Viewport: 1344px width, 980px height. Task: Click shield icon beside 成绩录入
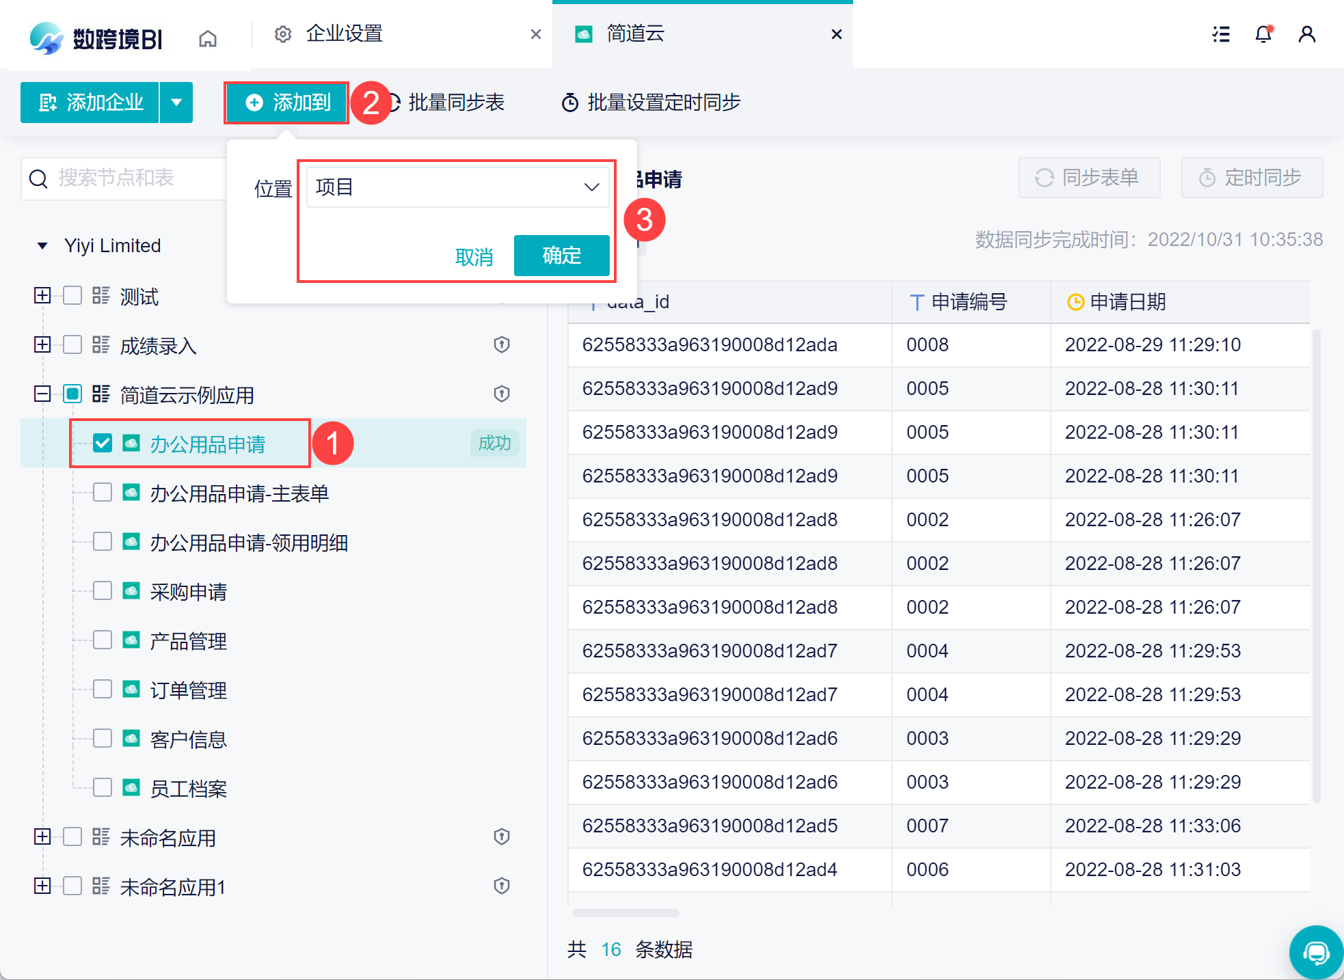click(501, 344)
